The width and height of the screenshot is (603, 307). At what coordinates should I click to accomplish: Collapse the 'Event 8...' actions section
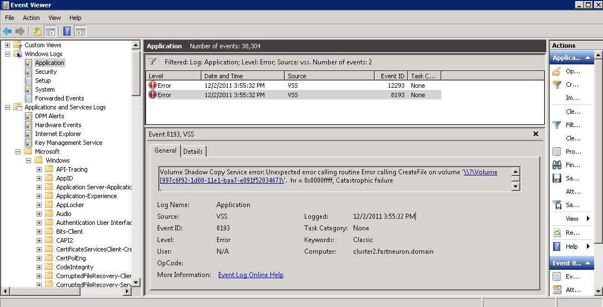pos(587,263)
